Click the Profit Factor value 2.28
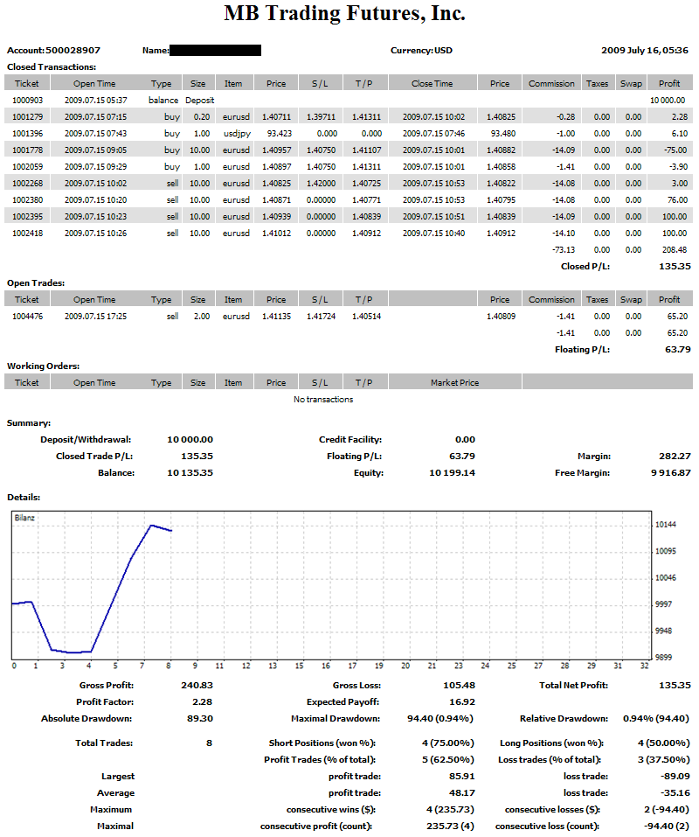 [x=202, y=701]
